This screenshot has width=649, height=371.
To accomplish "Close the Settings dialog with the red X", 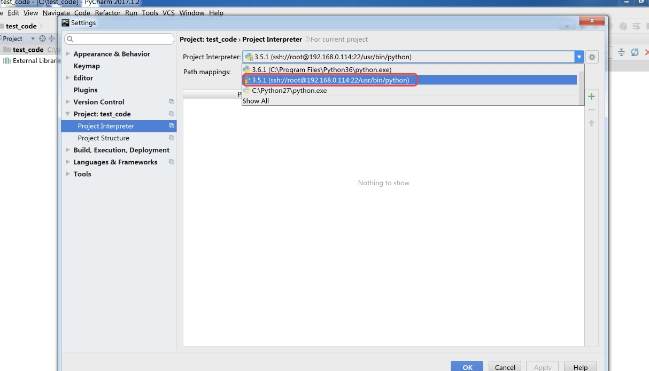I will tap(592, 21).
